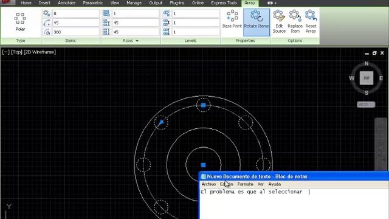Click the level count icon
Screen dimensions: 389x219
click(x=167, y=13)
